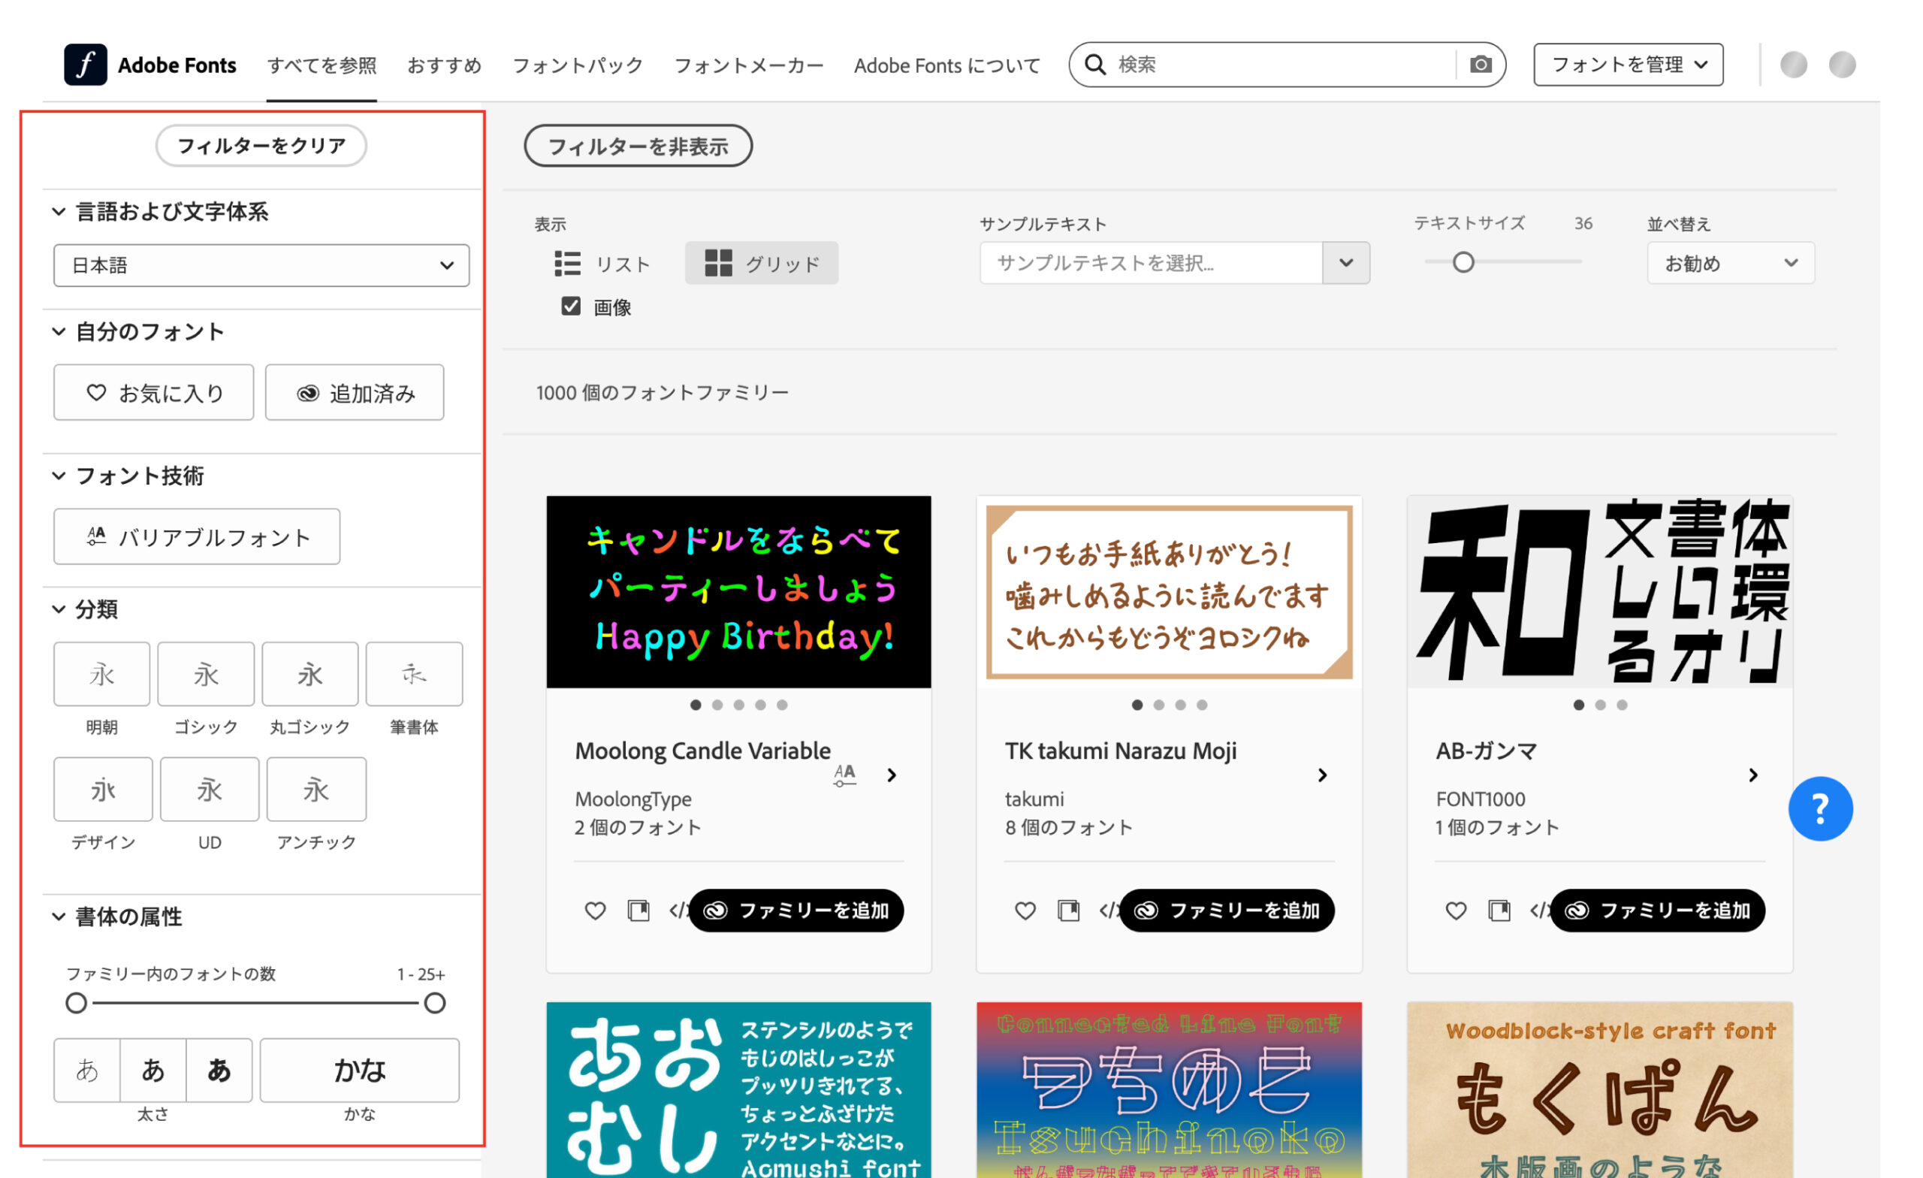Open フォントパック tab
1923x1178 pixels.
coord(578,65)
